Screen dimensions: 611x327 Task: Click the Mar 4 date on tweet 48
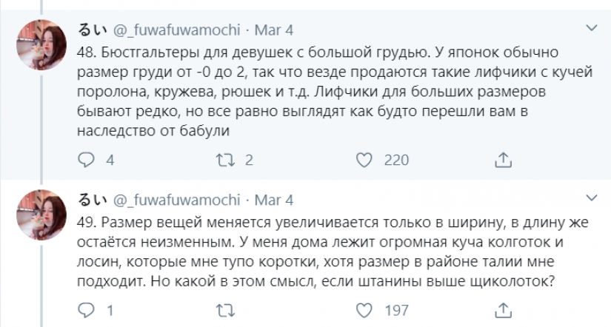pyautogui.click(x=273, y=30)
